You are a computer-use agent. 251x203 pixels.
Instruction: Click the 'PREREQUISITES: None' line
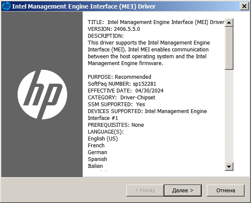point(116,125)
